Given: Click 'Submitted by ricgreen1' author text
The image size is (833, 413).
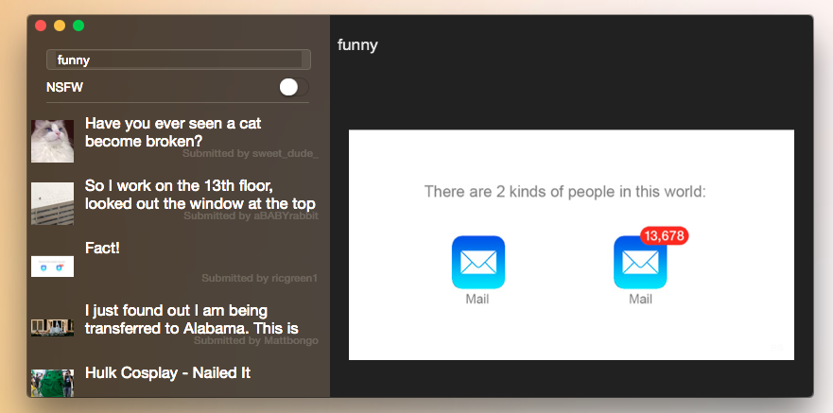Looking at the screenshot, I should (x=260, y=278).
